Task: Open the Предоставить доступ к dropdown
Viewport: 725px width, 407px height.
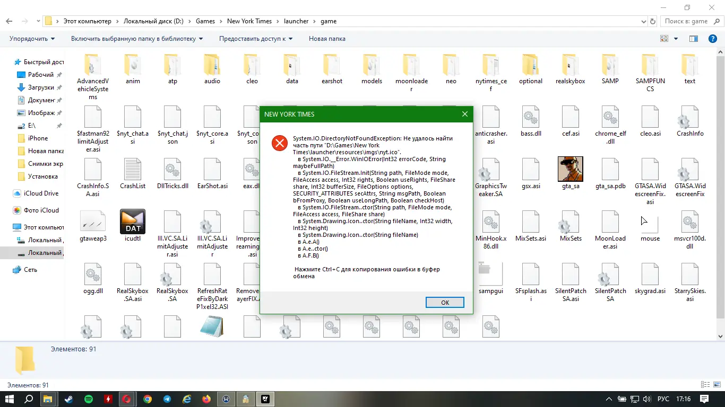Action: coord(255,39)
